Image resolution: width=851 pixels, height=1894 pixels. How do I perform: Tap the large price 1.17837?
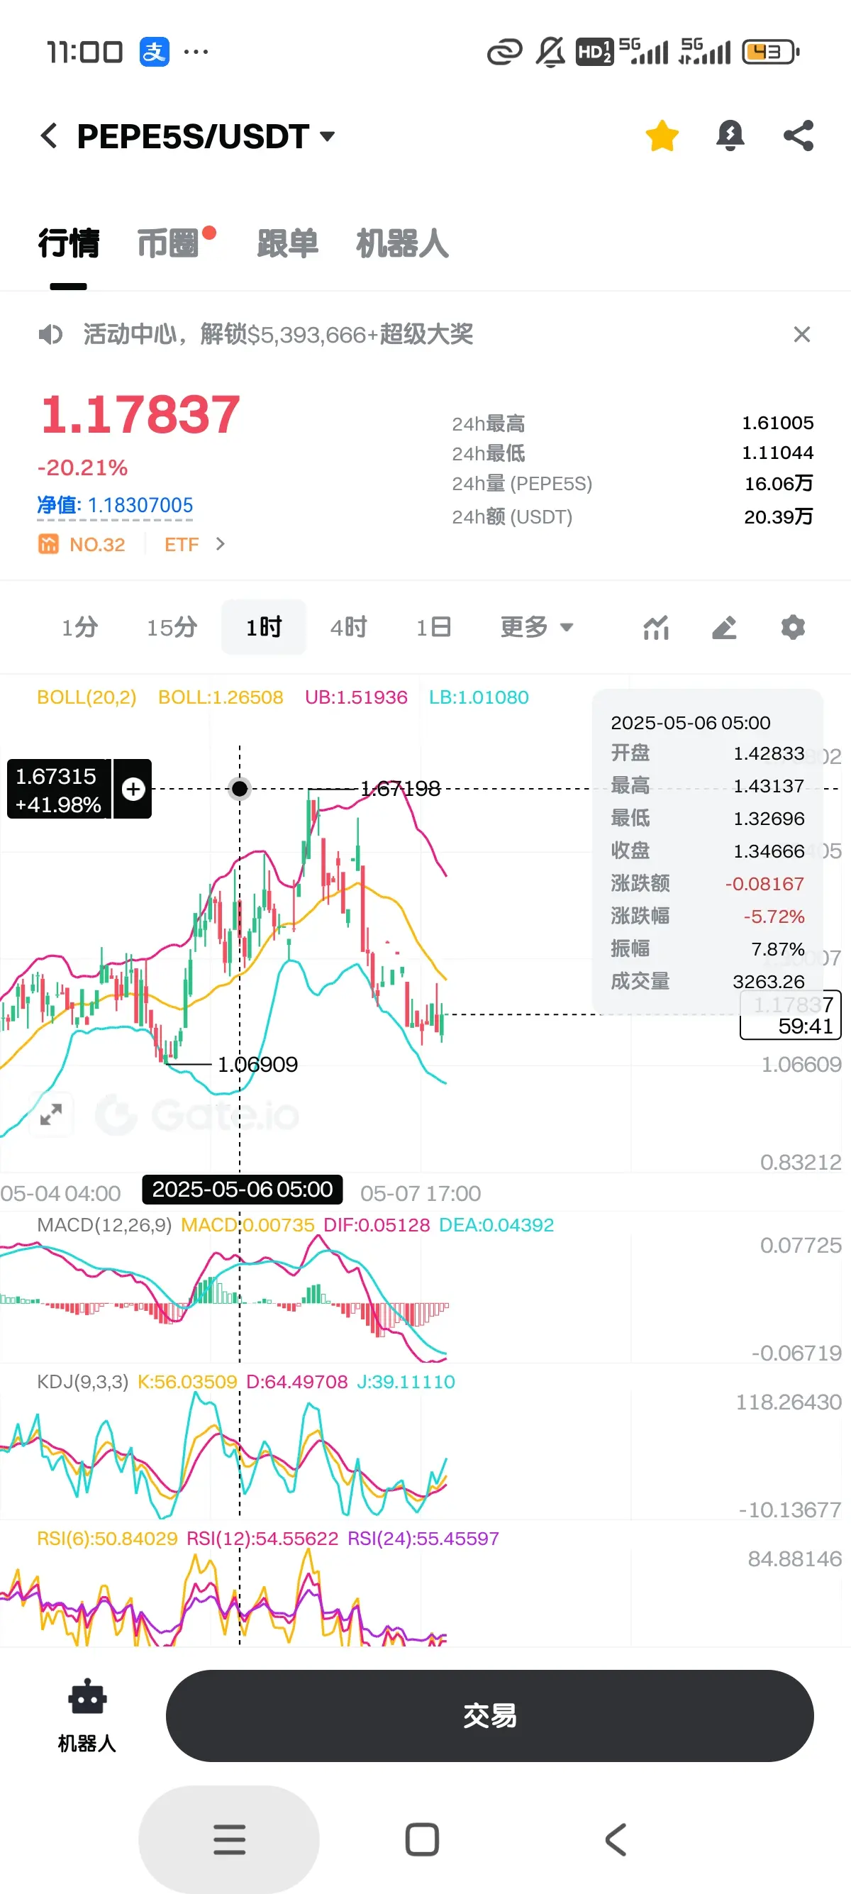140,414
